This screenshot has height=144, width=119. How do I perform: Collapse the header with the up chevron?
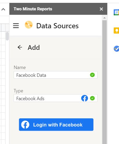(x=3, y=9)
